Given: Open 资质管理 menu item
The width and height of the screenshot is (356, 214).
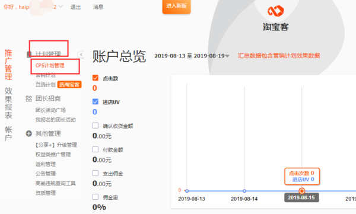Looking at the screenshot, I should tap(46, 193).
